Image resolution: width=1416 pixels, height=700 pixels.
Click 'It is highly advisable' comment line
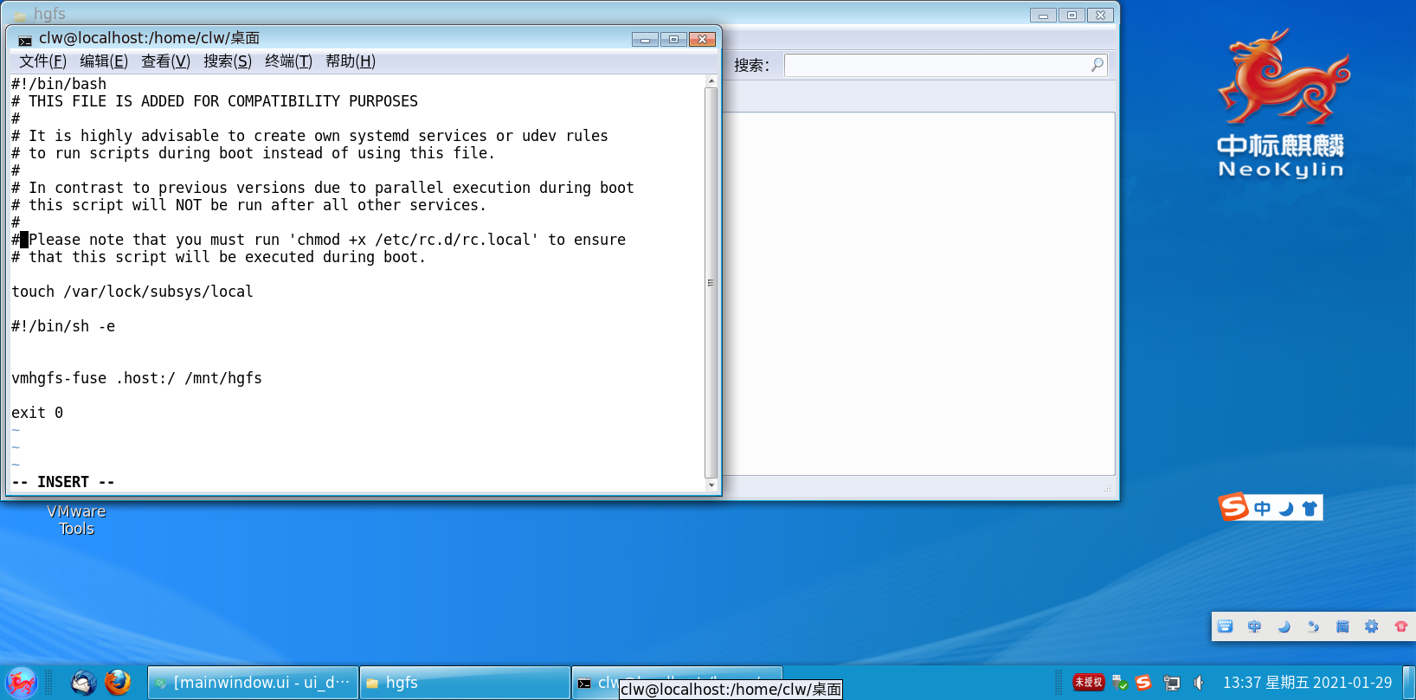pyautogui.click(x=310, y=136)
